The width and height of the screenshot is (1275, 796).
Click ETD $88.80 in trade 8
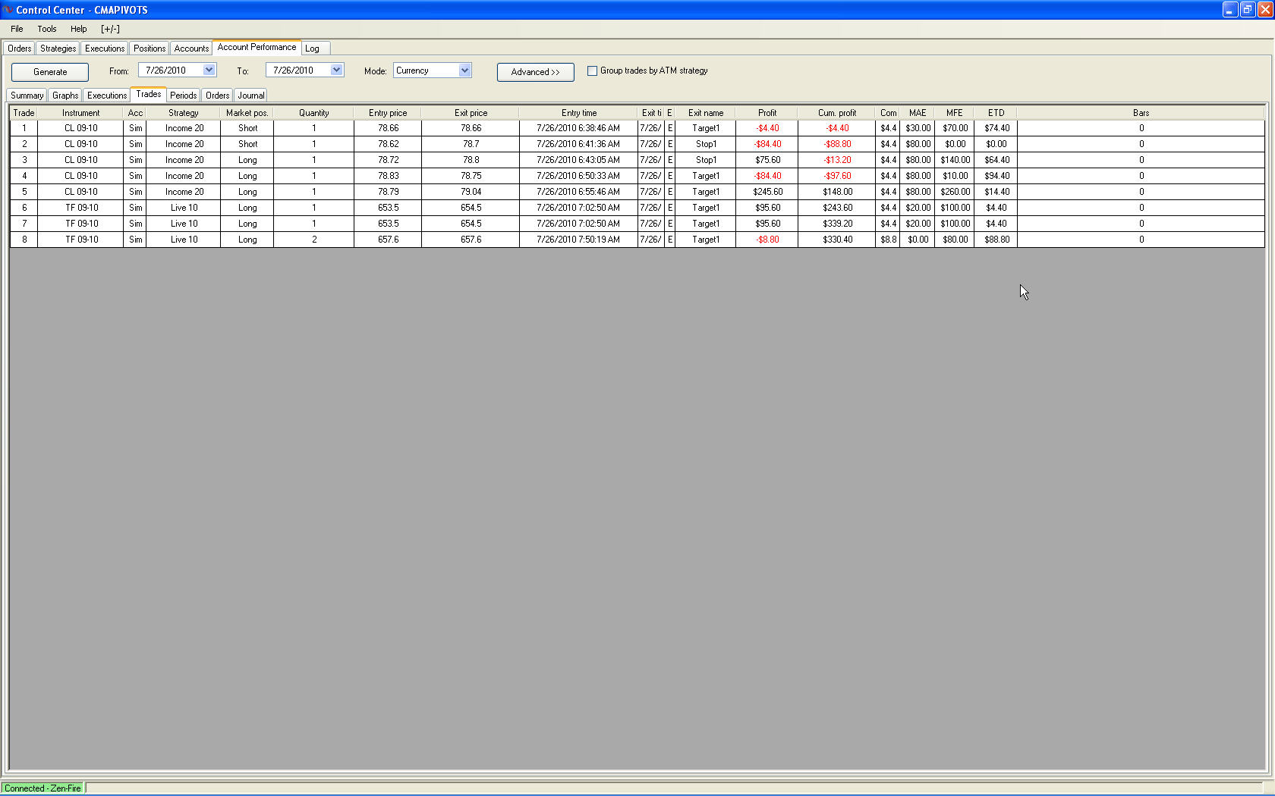(996, 240)
